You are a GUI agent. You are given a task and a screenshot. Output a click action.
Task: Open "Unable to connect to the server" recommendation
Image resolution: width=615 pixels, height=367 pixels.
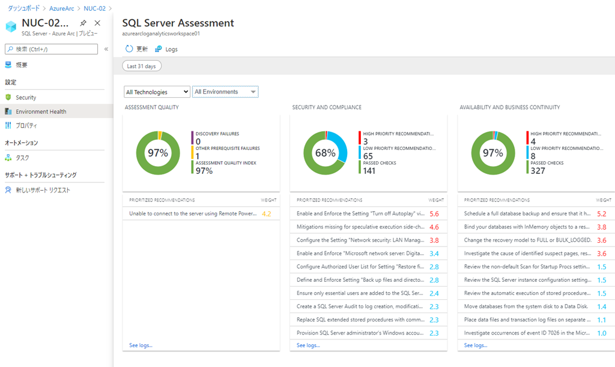click(201, 213)
